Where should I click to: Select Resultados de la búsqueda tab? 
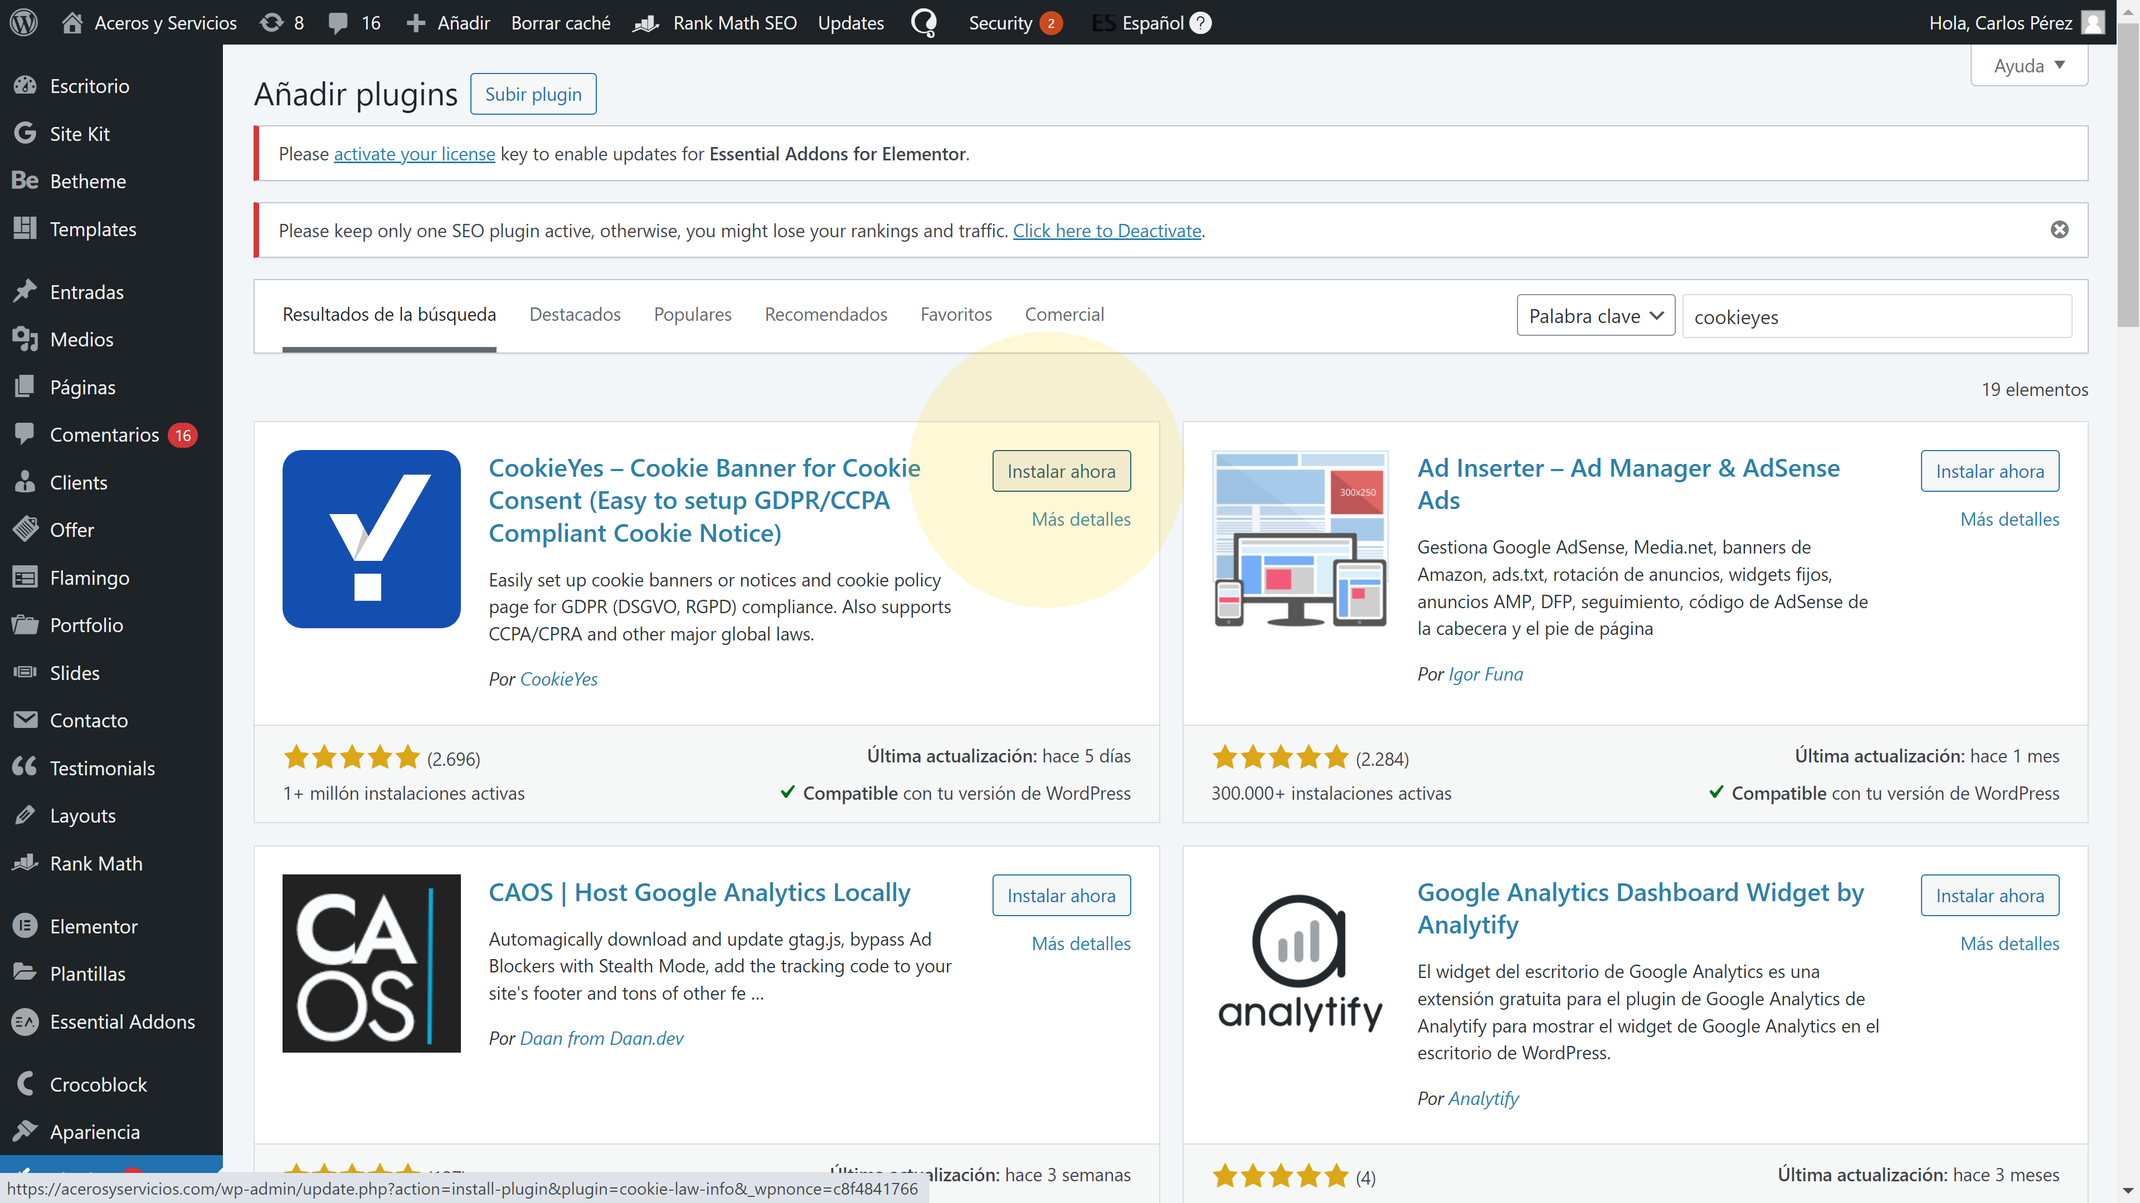(x=389, y=314)
